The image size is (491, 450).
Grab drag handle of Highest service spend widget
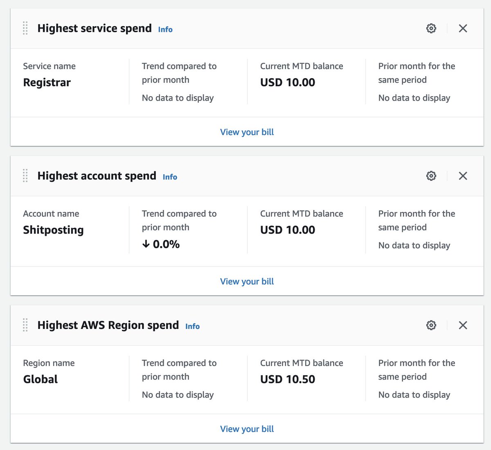25,28
